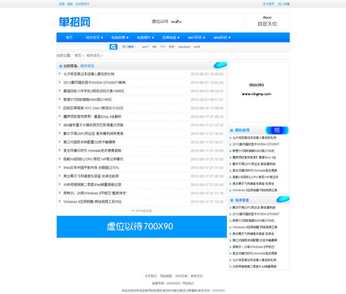
Task: Click the blue 推 badge icon
Action: click(x=277, y=130)
